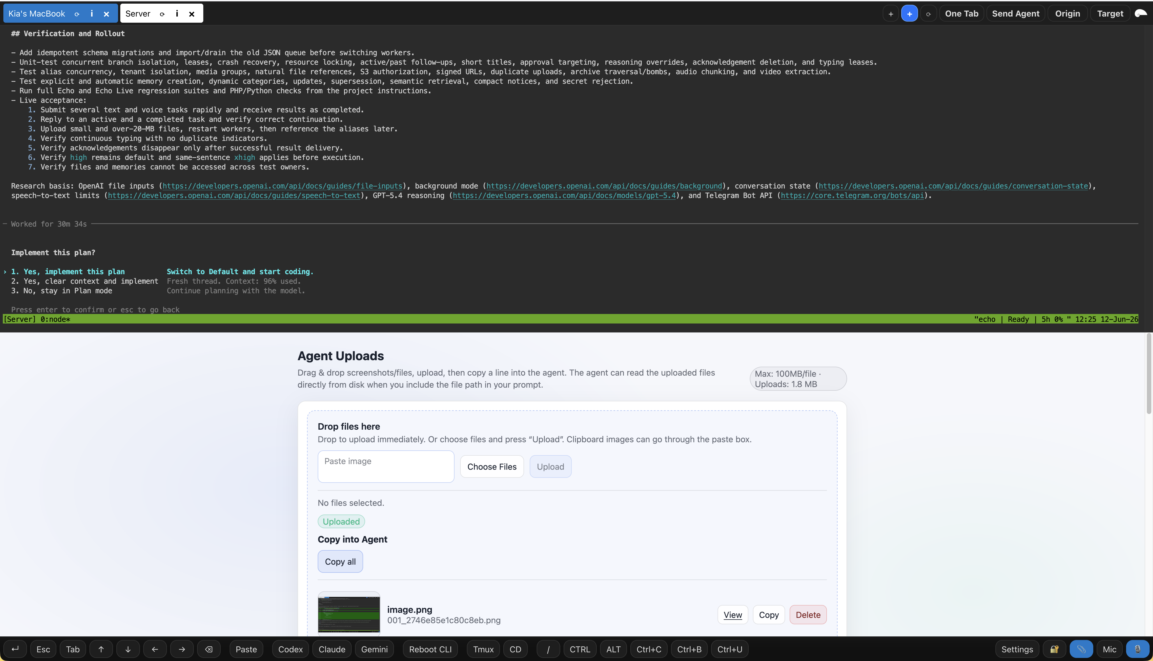Click the Max 100MB/file uploads badge

(798, 379)
